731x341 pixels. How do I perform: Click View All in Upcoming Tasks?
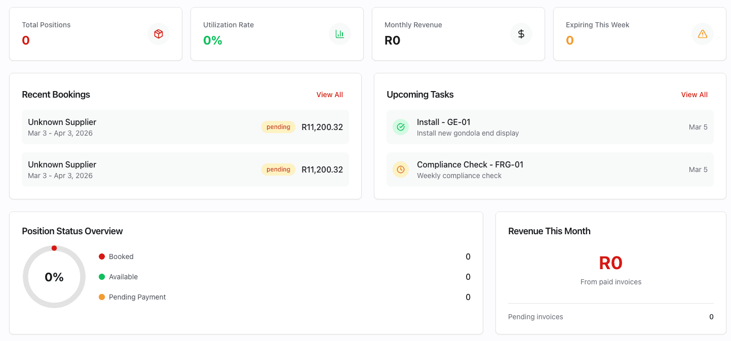click(695, 95)
